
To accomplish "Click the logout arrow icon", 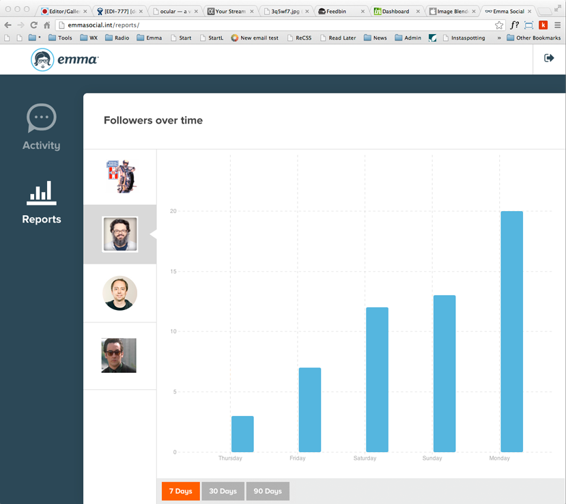I will [x=549, y=58].
